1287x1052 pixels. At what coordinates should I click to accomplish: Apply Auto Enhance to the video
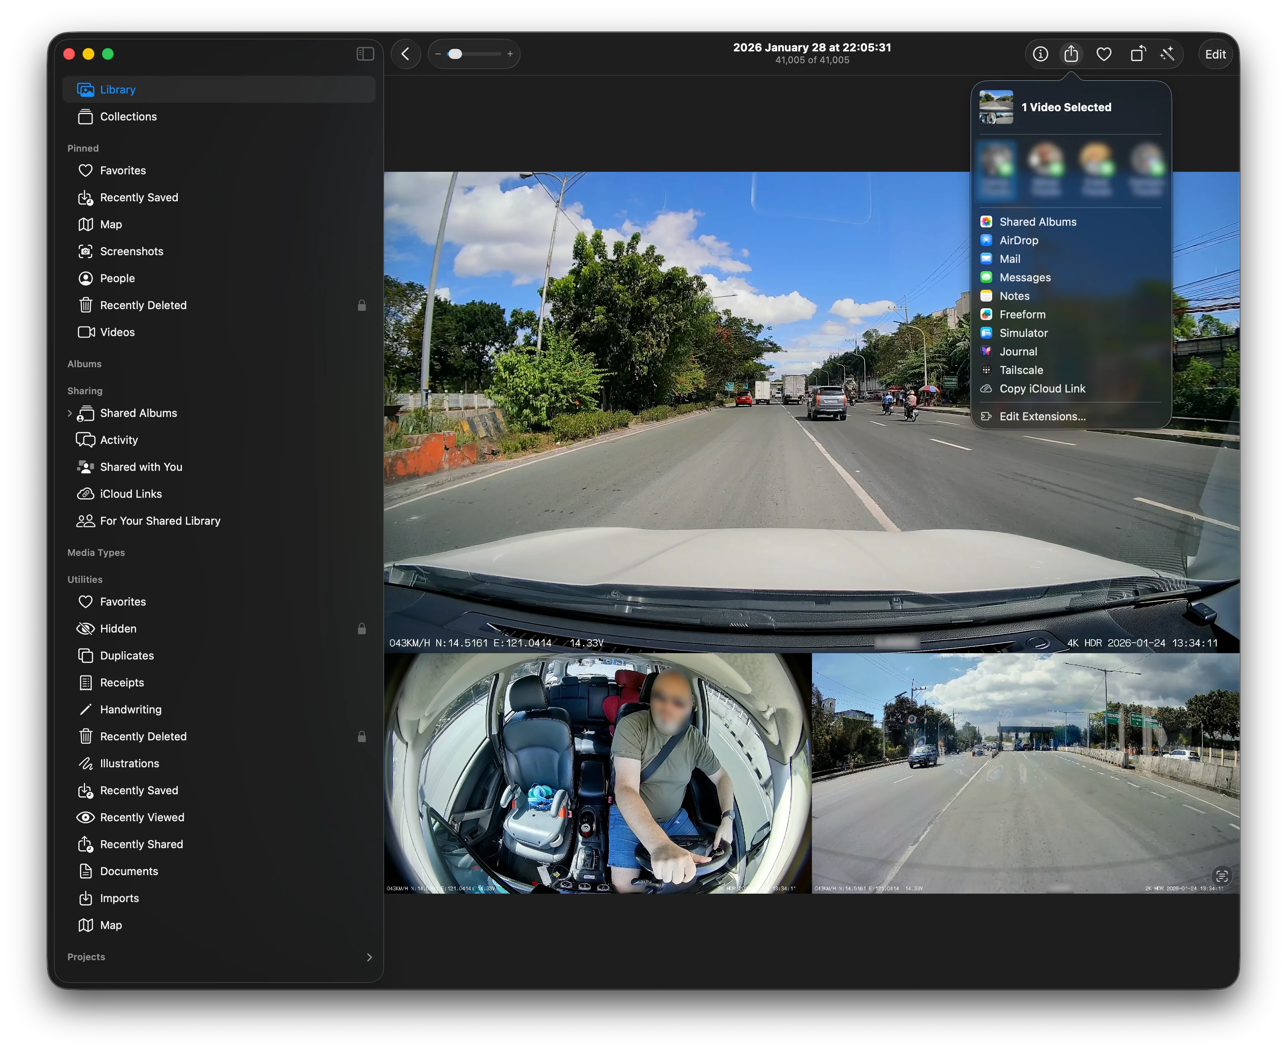1167,54
